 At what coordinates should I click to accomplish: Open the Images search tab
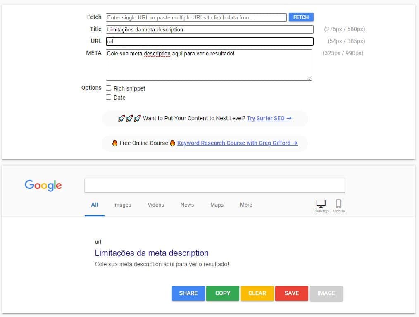pos(122,205)
